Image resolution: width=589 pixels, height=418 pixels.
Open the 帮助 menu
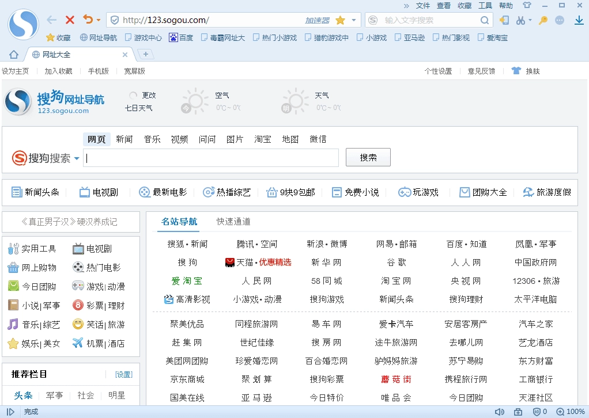(505, 6)
